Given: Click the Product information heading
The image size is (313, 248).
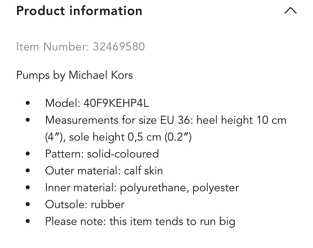Looking at the screenshot, I should pos(79,11).
